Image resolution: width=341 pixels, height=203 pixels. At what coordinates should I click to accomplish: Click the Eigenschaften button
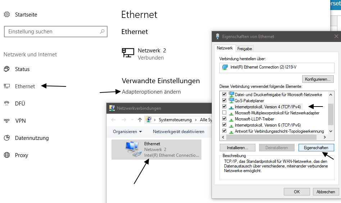pos(316,148)
